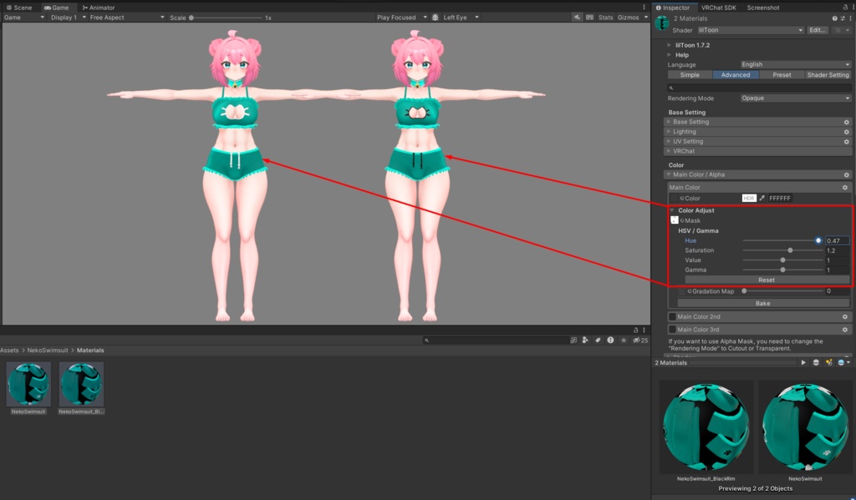Toggle the Mask checkbox under Color Adjust
The image size is (856, 500).
(674, 219)
